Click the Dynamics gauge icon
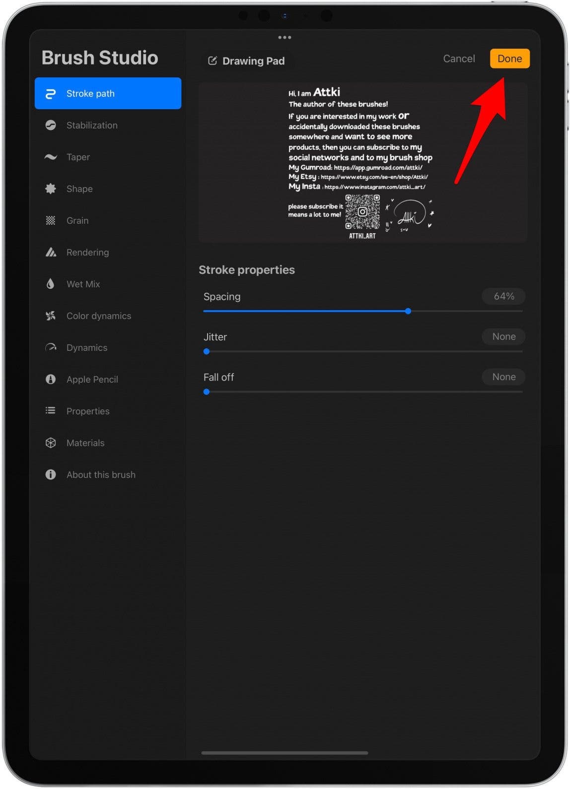570x789 pixels. point(51,347)
